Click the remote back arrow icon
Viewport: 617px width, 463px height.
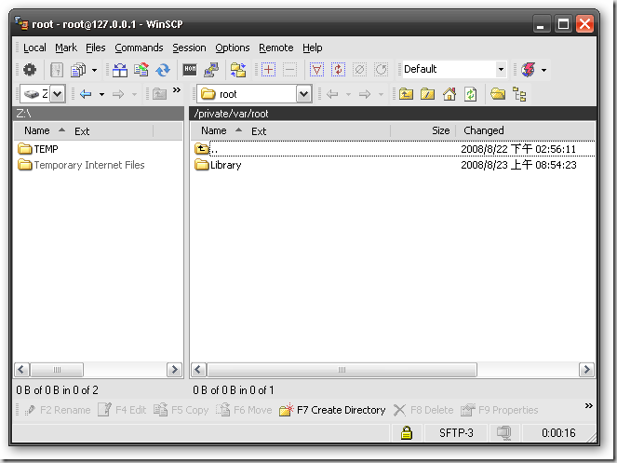(x=332, y=94)
